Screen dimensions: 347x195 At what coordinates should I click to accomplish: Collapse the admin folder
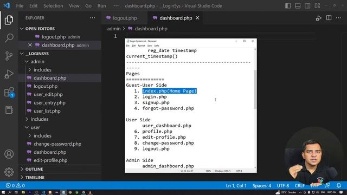coord(37,61)
